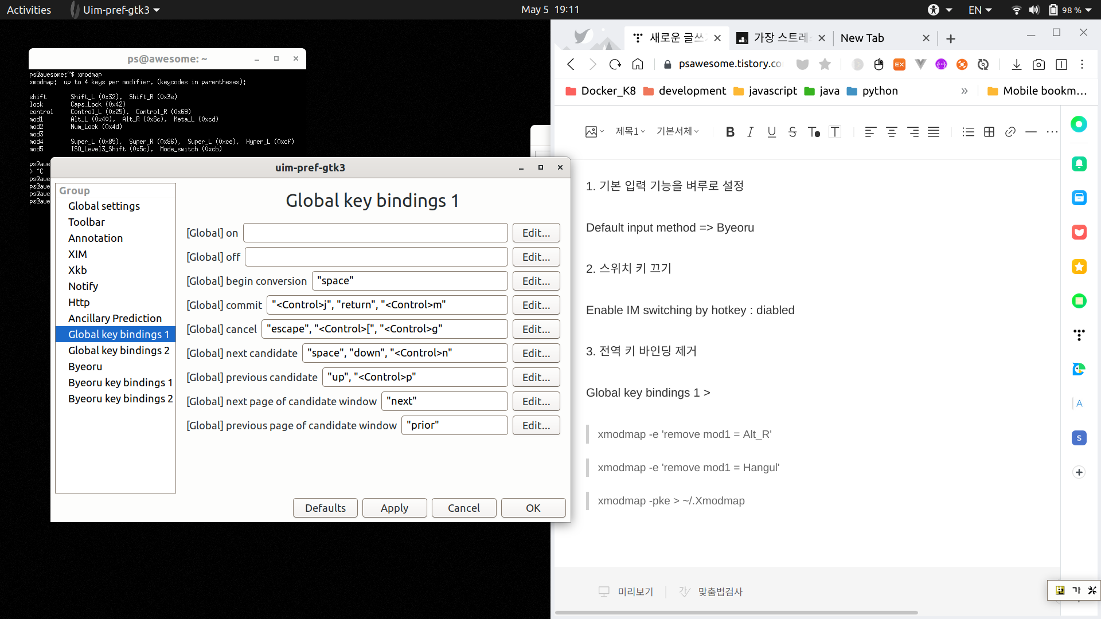The width and height of the screenshot is (1101, 619).
Task: Insert a table using the grid icon
Action: (x=989, y=132)
